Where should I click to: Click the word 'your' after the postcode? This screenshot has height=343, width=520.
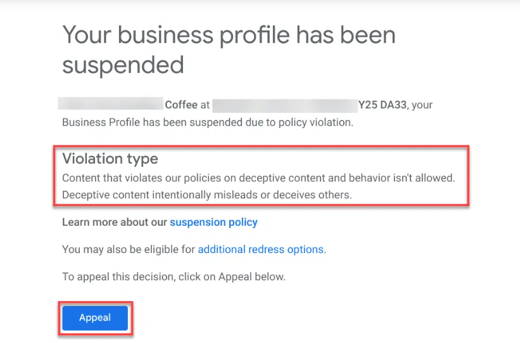pyautogui.click(x=422, y=105)
